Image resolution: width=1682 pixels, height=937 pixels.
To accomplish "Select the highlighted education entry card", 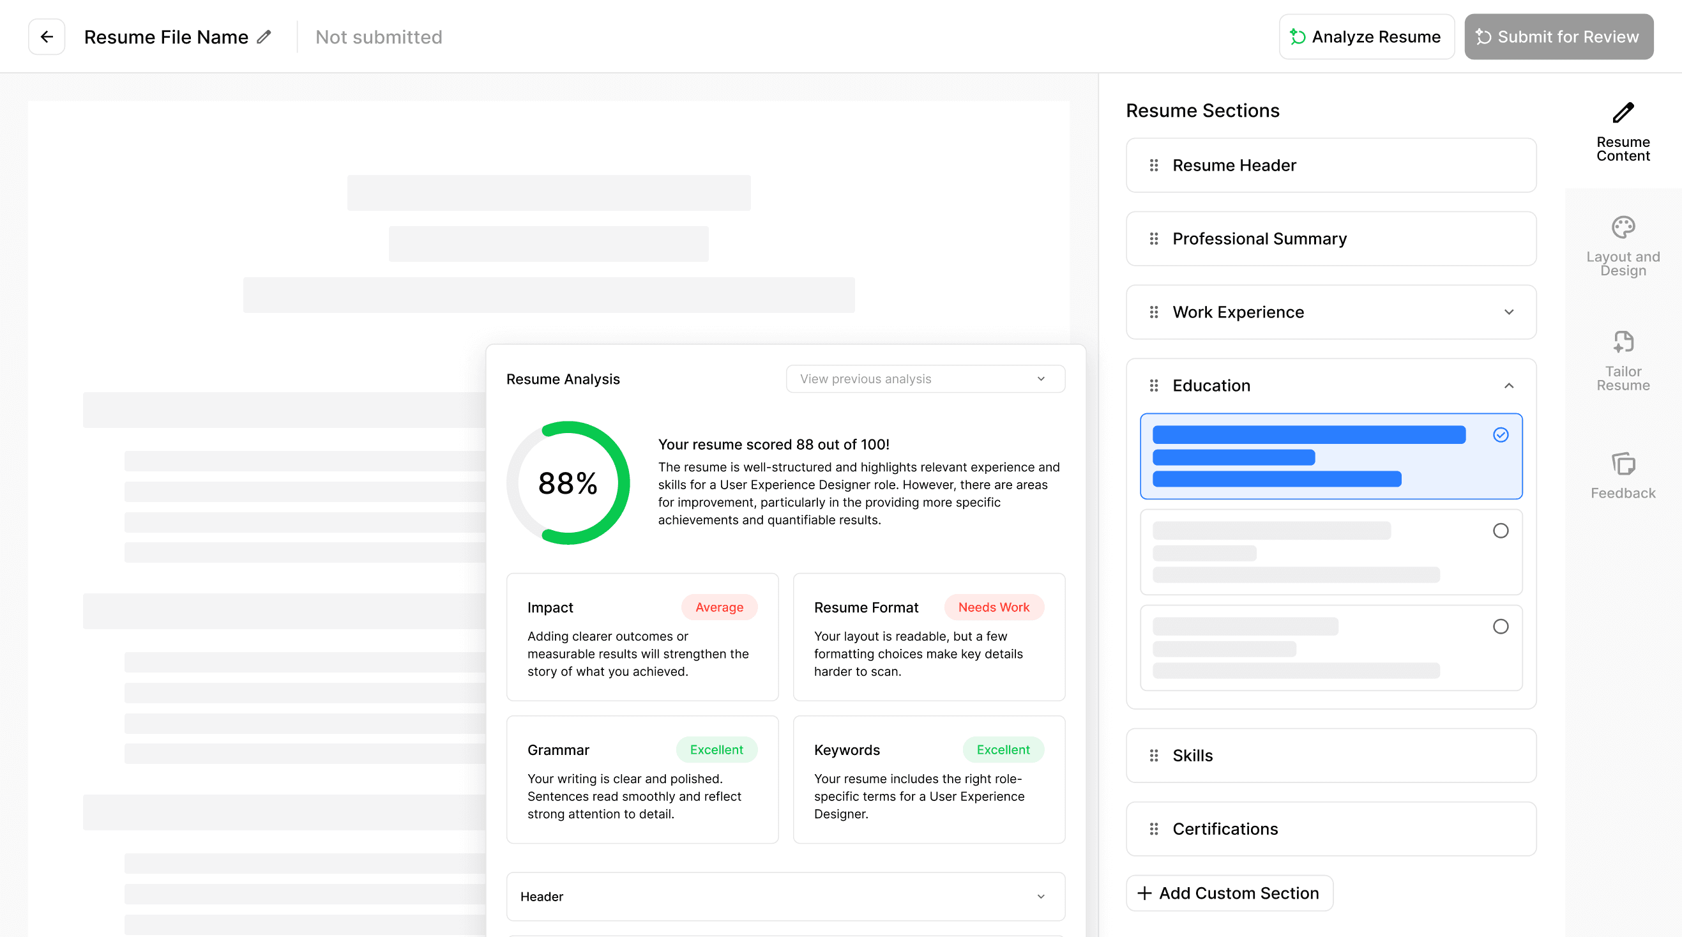I will point(1331,457).
